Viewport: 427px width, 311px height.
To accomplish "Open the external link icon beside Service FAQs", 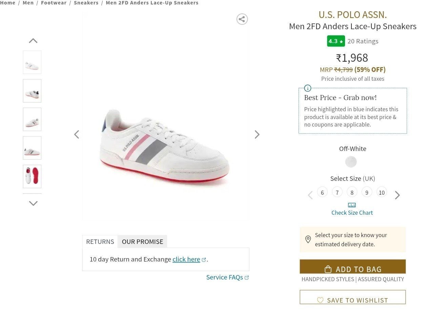I will point(247,277).
